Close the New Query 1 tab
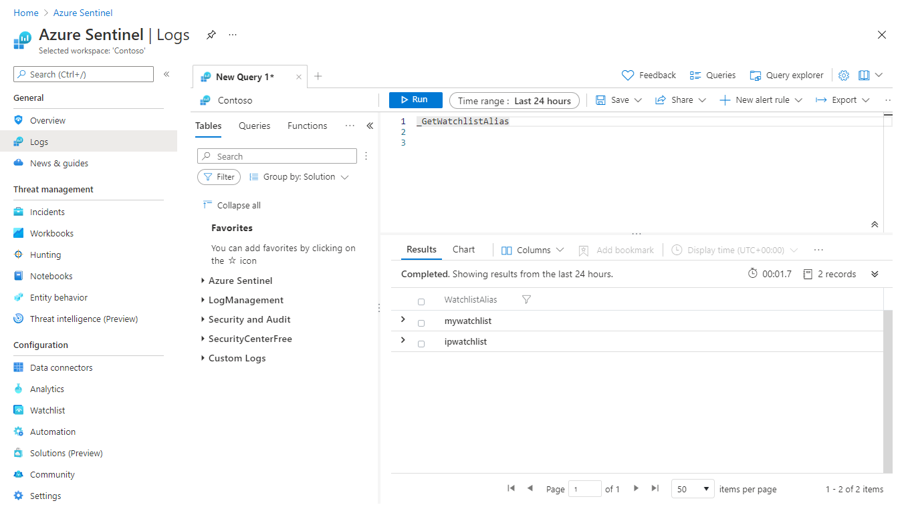Image resolution: width=906 pixels, height=511 pixels. click(299, 77)
